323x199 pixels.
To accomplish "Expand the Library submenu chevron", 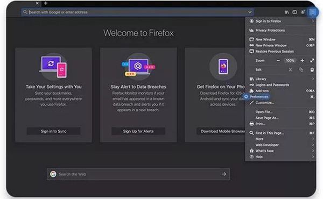I will point(313,79).
